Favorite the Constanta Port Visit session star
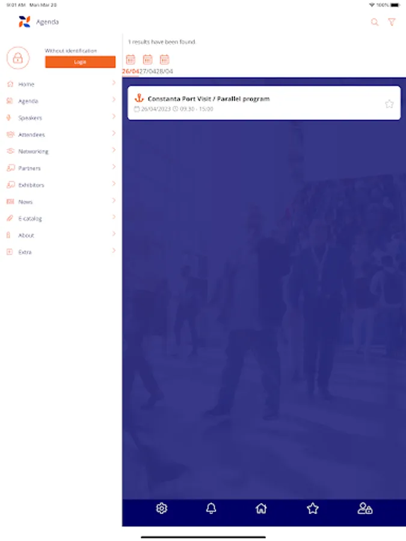 (389, 104)
